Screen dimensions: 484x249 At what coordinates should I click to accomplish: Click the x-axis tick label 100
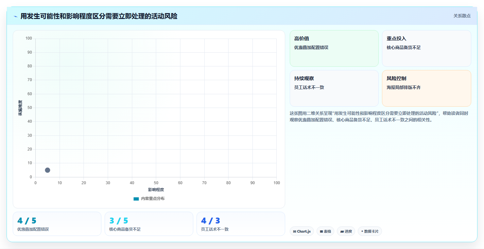(x=277, y=183)
